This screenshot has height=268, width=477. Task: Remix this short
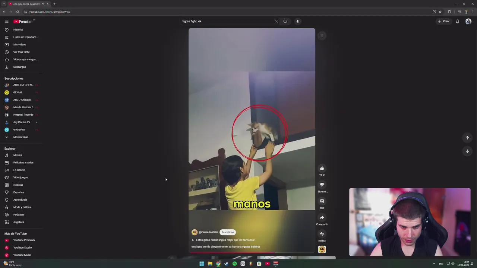322,234
